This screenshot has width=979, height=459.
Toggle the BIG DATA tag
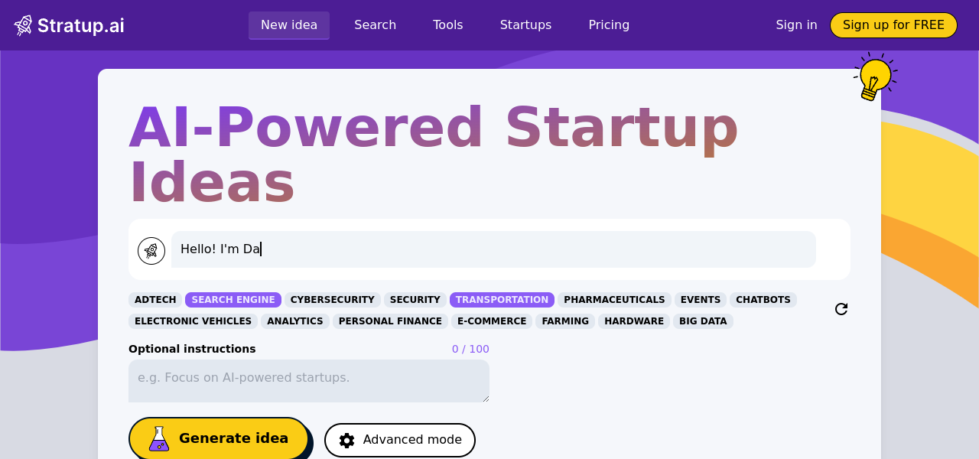(703, 321)
